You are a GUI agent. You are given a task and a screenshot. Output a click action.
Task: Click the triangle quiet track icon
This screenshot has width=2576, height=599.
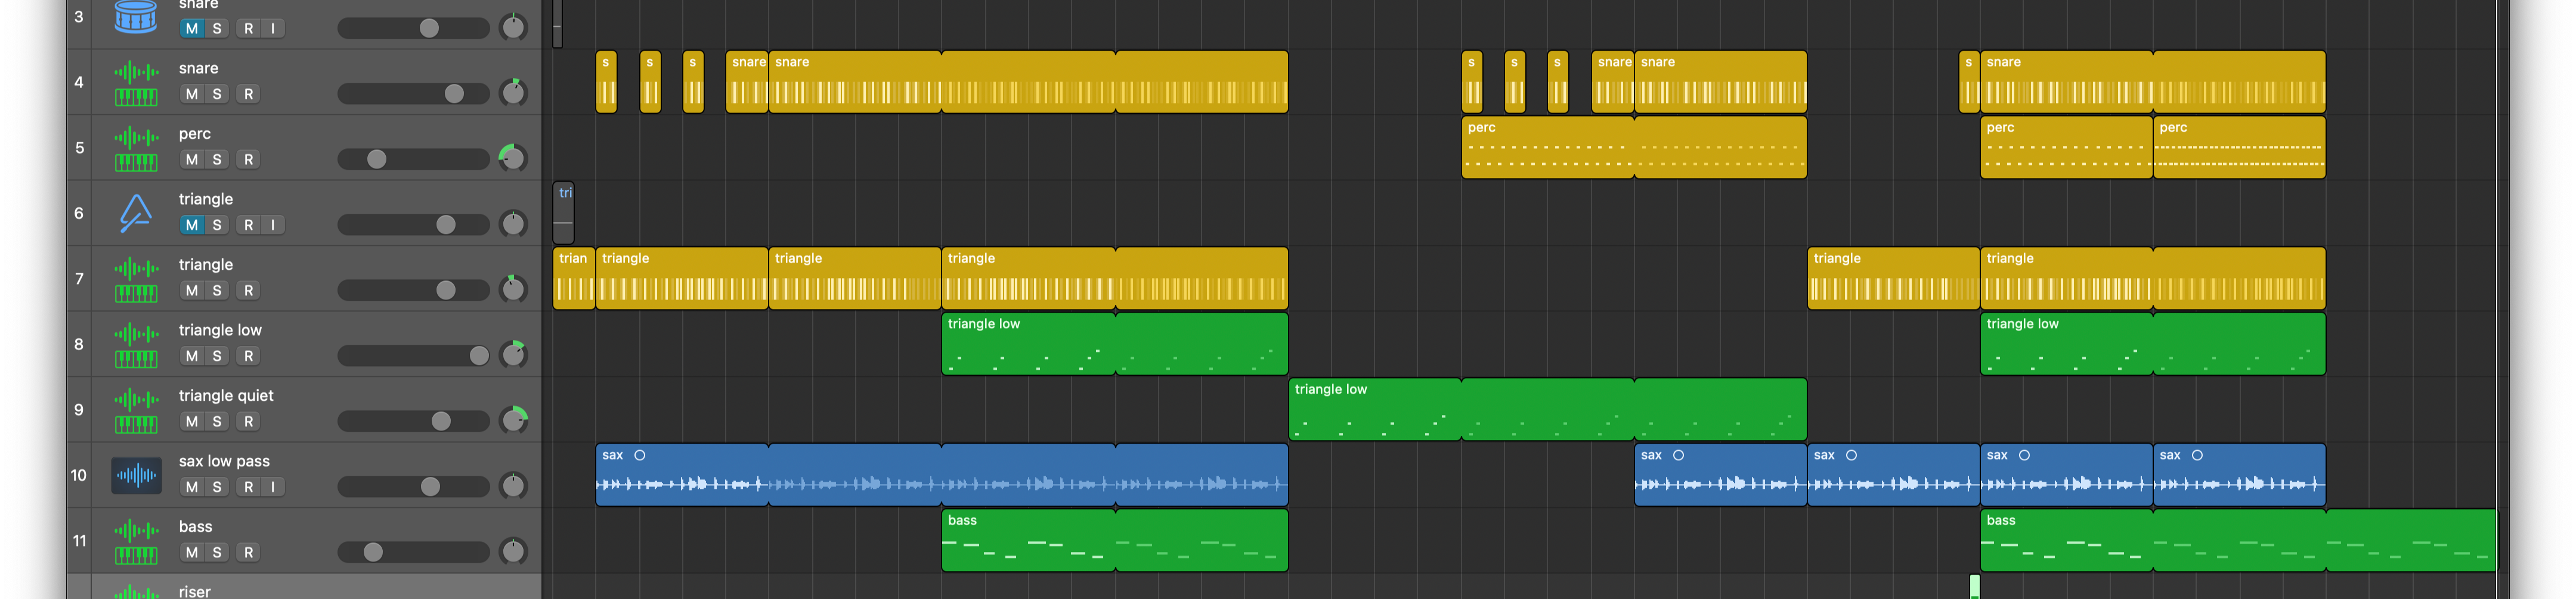(136, 410)
